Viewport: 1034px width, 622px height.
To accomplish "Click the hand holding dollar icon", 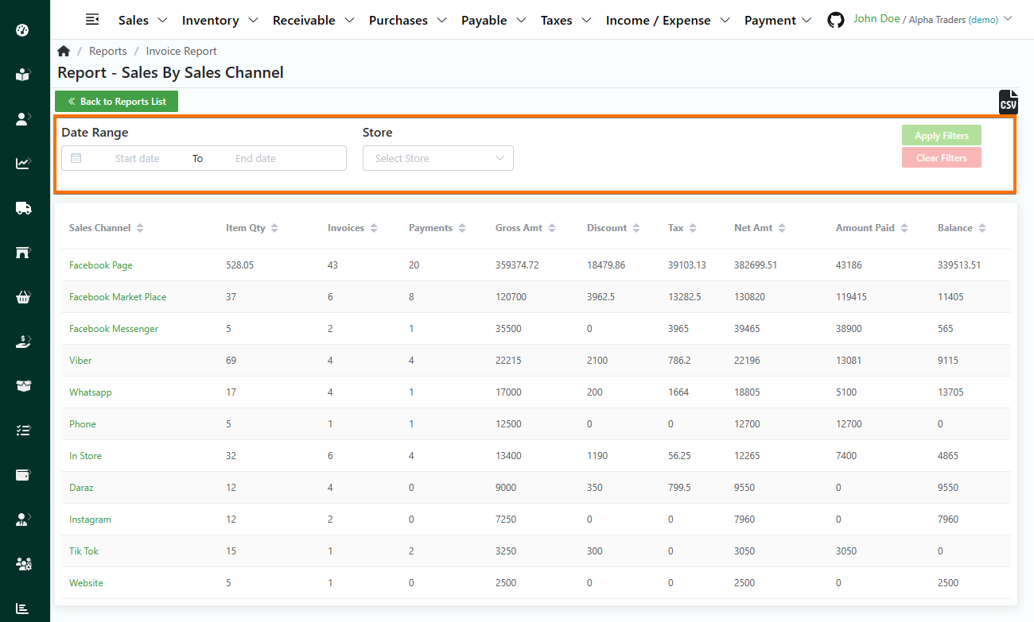I will pyautogui.click(x=23, y=342).
